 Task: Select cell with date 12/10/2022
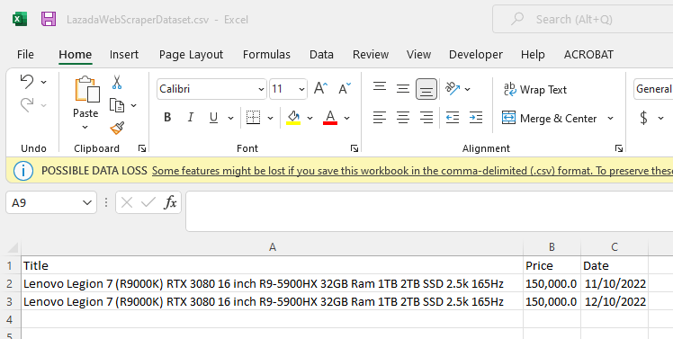pos(615,301)
